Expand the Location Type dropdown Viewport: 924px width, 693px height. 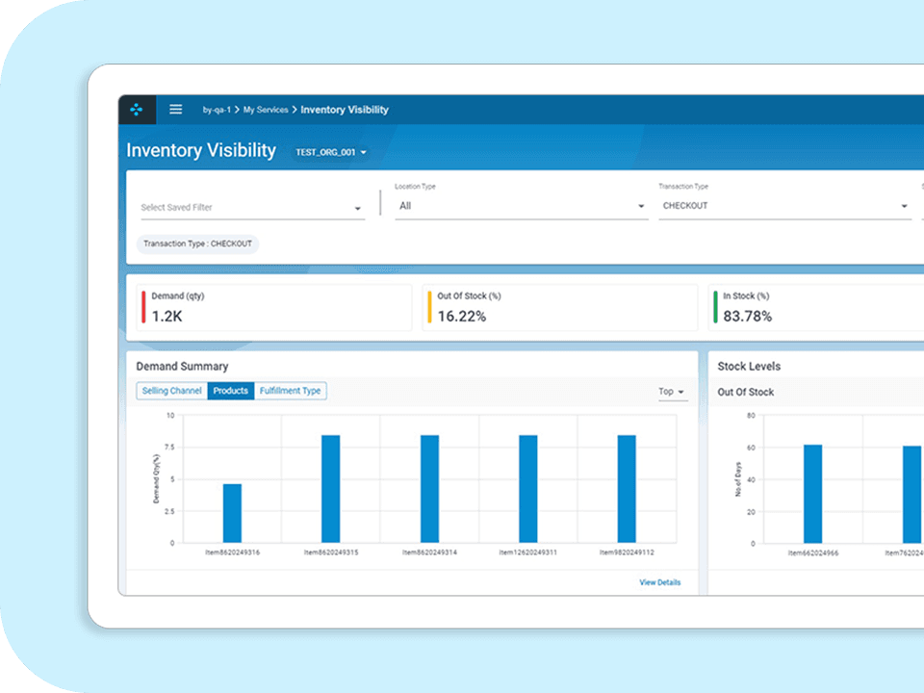click(521, 206)
